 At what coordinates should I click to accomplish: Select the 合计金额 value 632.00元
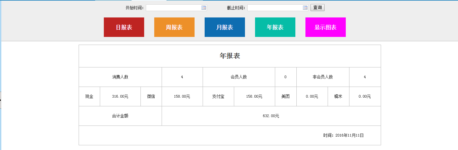271,116
